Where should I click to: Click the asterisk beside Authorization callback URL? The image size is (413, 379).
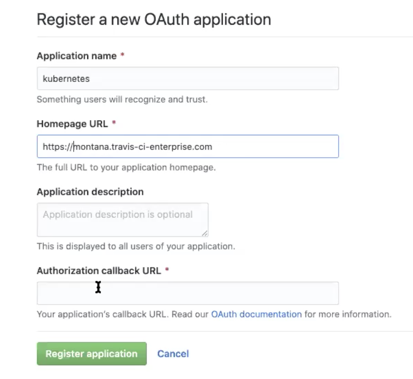tap(167, 271)
